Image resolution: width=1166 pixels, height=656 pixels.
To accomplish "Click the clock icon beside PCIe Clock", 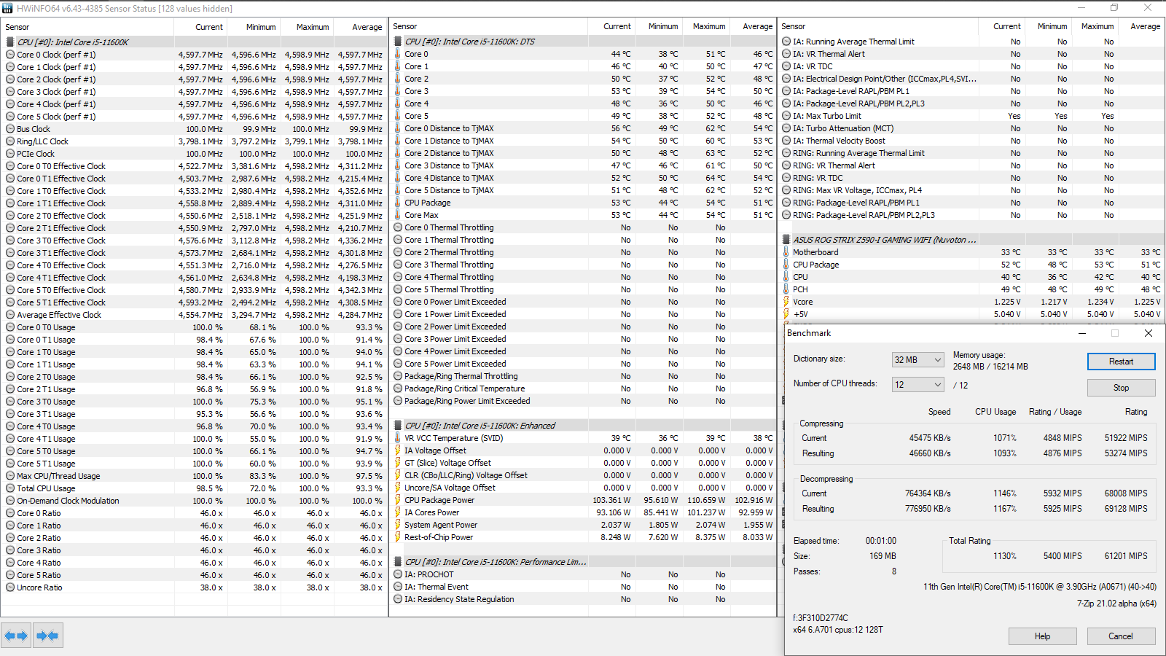I will pos(10,154).
